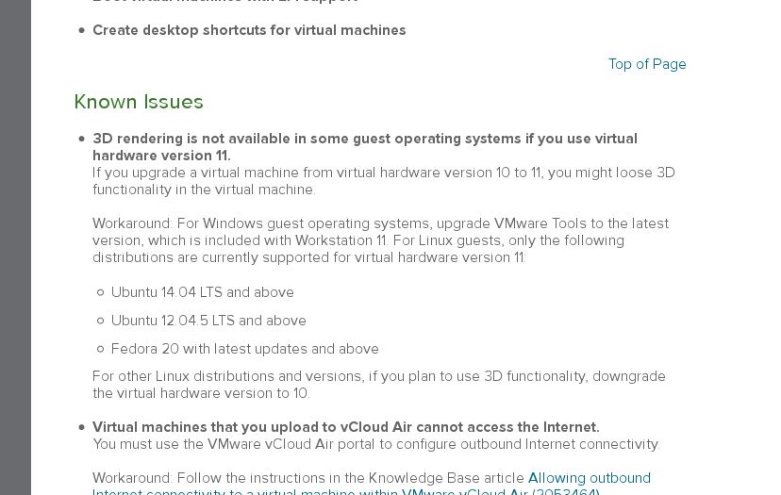Click the For other Linux distributions paragraph

378,385
